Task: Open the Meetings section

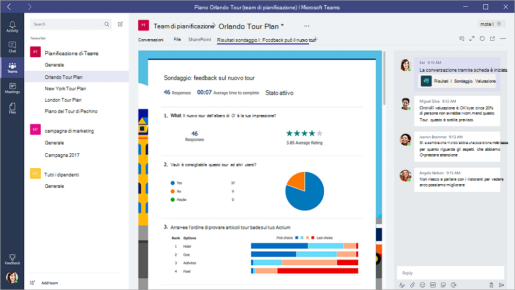Action: pos(12,88)
